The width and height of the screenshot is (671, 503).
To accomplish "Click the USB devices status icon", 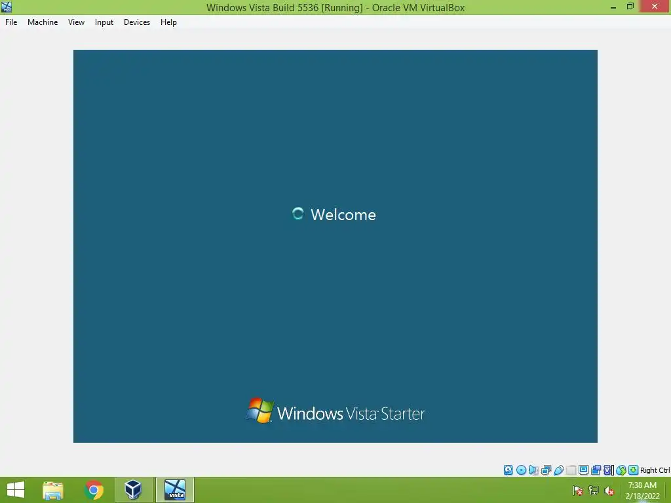I will pyautogui.click(x=558, y=470).
